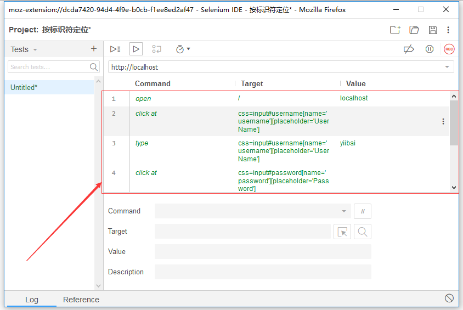The width and height of the screenshot is (463, 310).
Task: Click the project name title
Action: coord(66,30)
